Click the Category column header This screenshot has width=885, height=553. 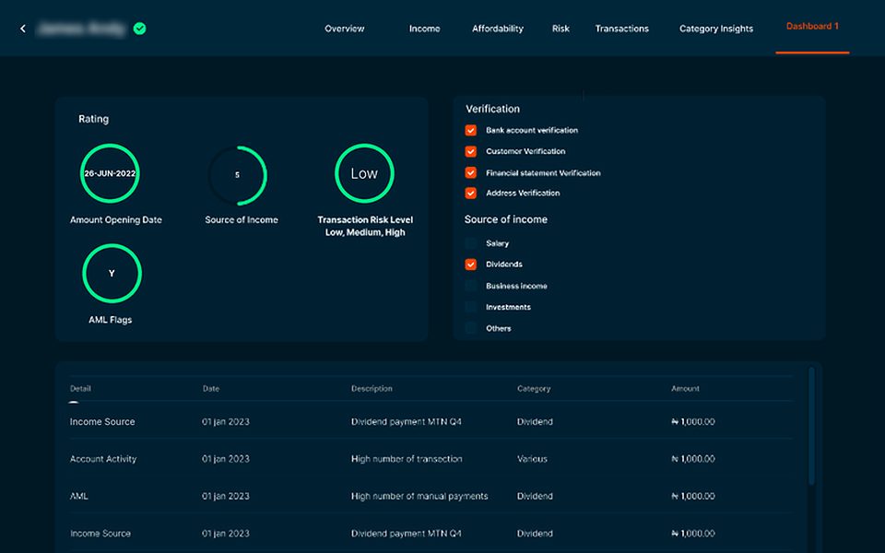click(534, 388)
